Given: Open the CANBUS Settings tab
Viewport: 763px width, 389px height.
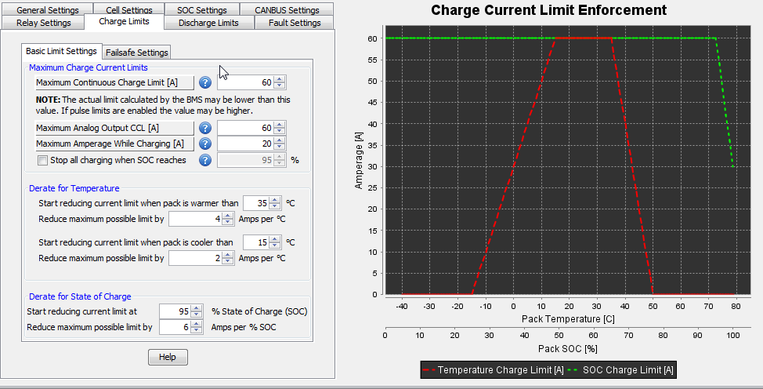Looking at the screenshot, I should 287,9.
